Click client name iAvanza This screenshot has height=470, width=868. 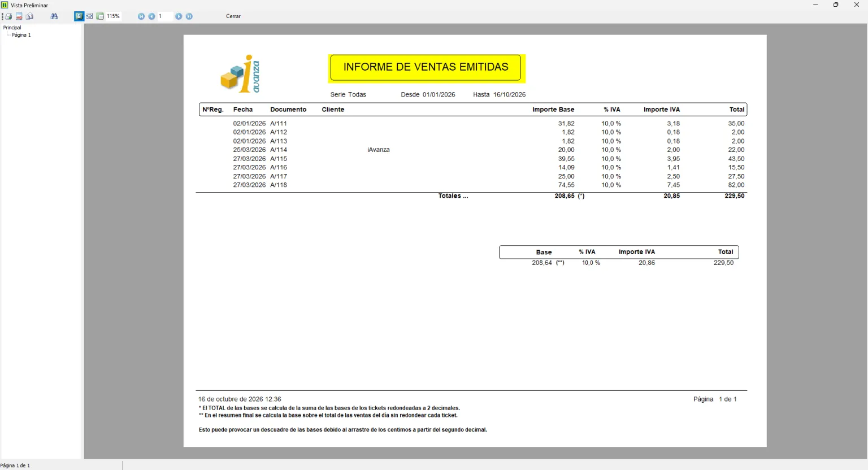[x=379, y=150]
